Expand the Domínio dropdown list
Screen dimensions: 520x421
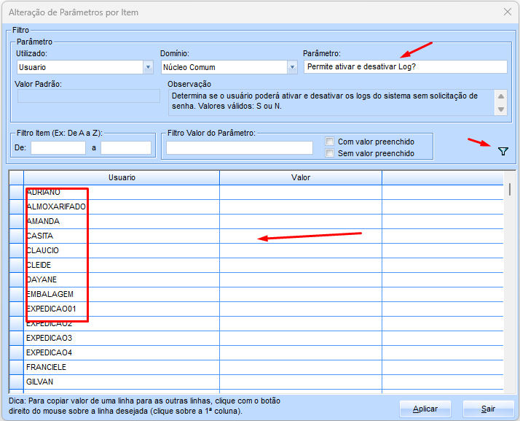(292, 67)
